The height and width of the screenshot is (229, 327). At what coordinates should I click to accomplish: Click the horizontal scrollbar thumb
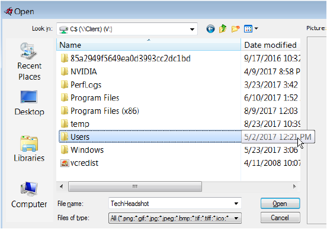(x=135, y=187)
